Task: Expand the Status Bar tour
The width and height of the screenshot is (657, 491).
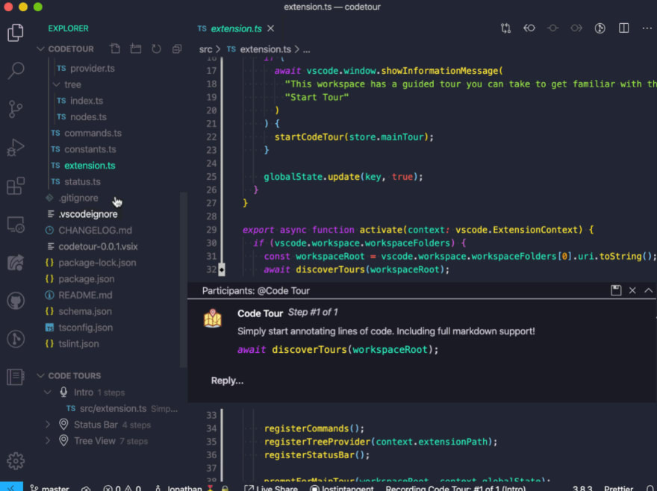Action: (x=48, y=425)
